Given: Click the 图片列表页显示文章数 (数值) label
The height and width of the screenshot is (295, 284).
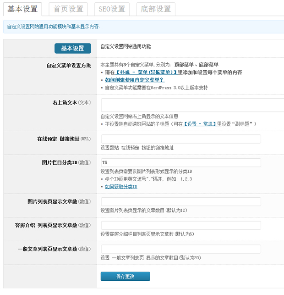Looking at the screenshot, I should tap(59, 201).
